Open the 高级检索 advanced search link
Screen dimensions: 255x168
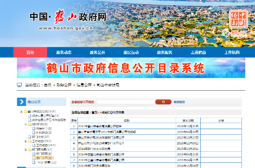tap(179, 102)
